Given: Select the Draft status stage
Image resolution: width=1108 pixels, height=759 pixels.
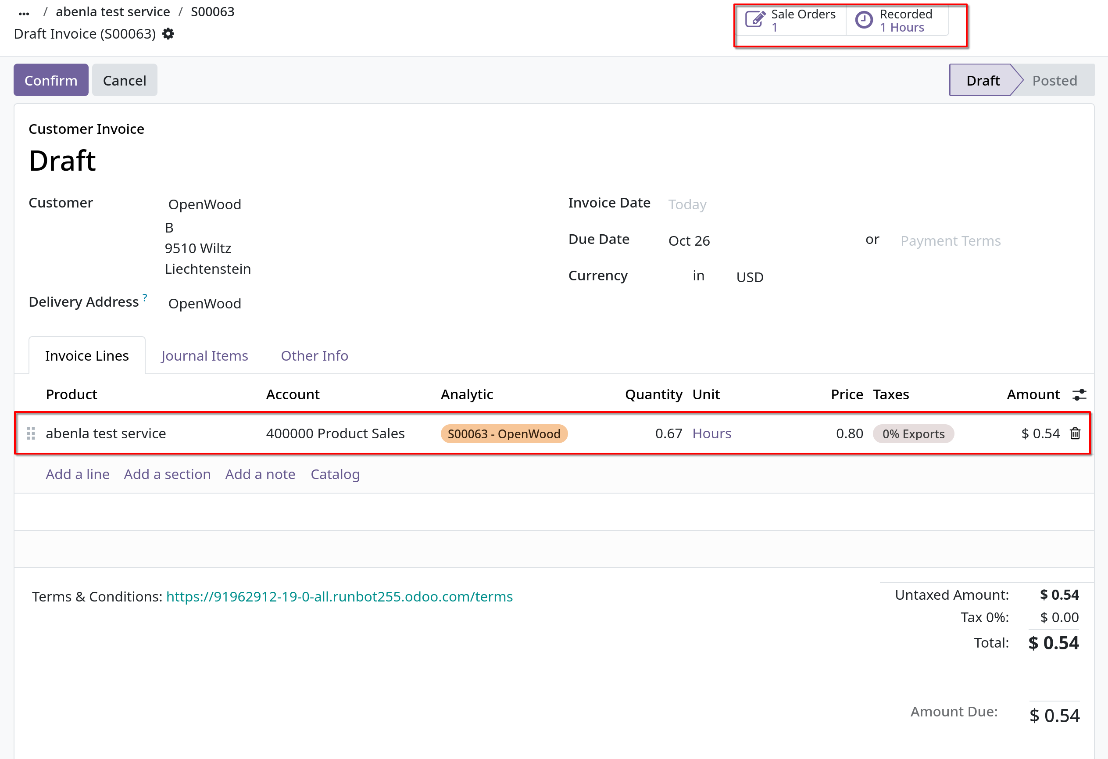Looking at the screenshot, I should point(983,80).
